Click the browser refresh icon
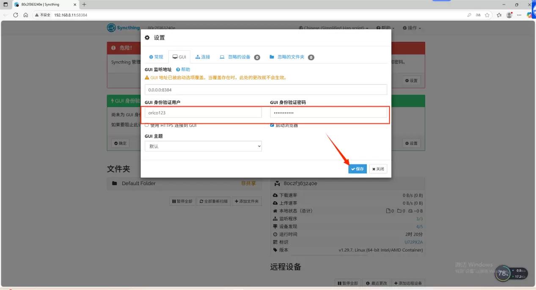 coord(16,15)
